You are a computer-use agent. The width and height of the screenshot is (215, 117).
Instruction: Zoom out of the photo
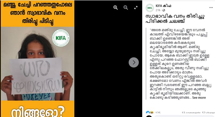coord(126,8)
